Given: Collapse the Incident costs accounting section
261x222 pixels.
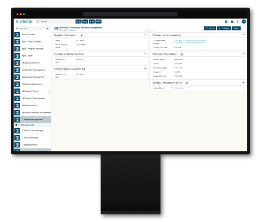Looking at the screenshot, I should 145,54.
